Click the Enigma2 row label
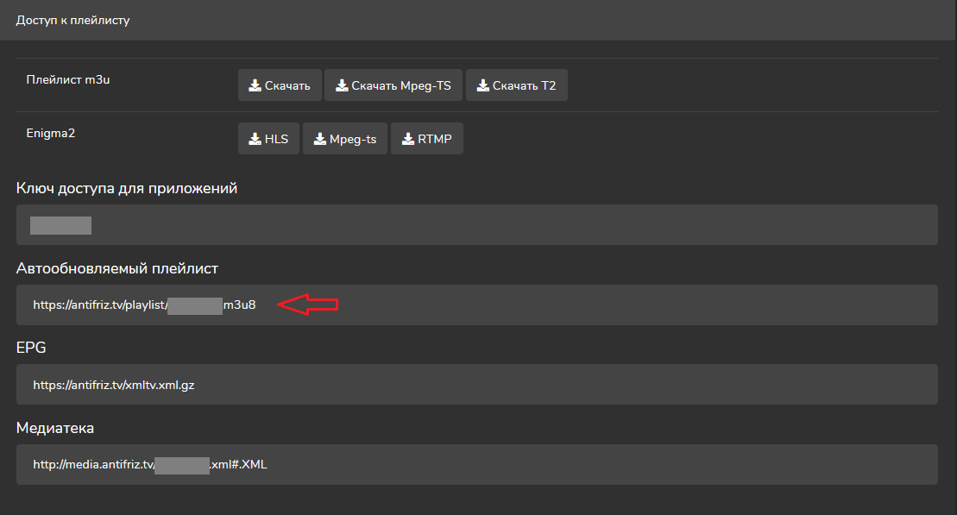The width and height of the screenshot is (957, 515). pos(52,133)
